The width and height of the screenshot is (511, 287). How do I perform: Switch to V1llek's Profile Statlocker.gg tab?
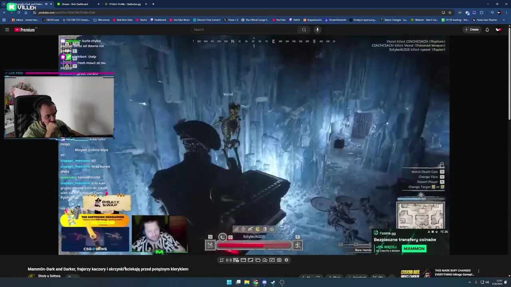125,4
